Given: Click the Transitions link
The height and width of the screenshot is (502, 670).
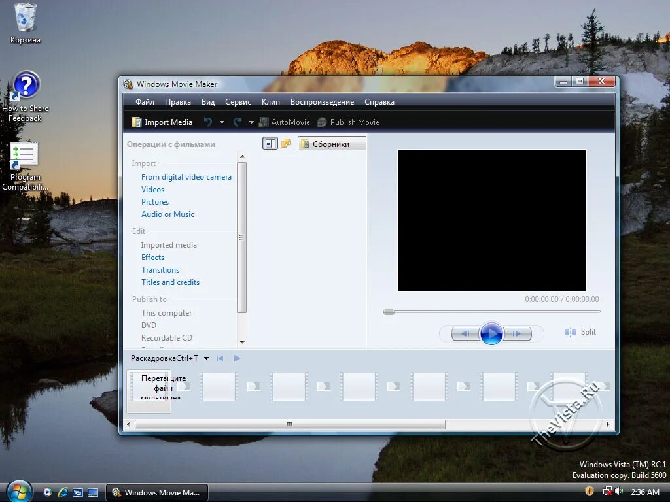Looking at the screenshot, I should pyautogui.click(x=160, y=269).
